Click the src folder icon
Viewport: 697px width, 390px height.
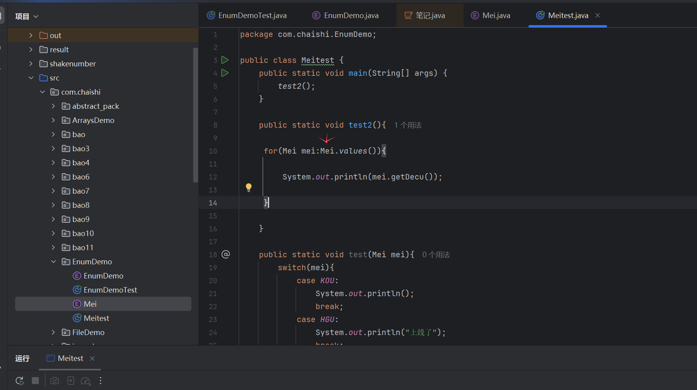44,78
